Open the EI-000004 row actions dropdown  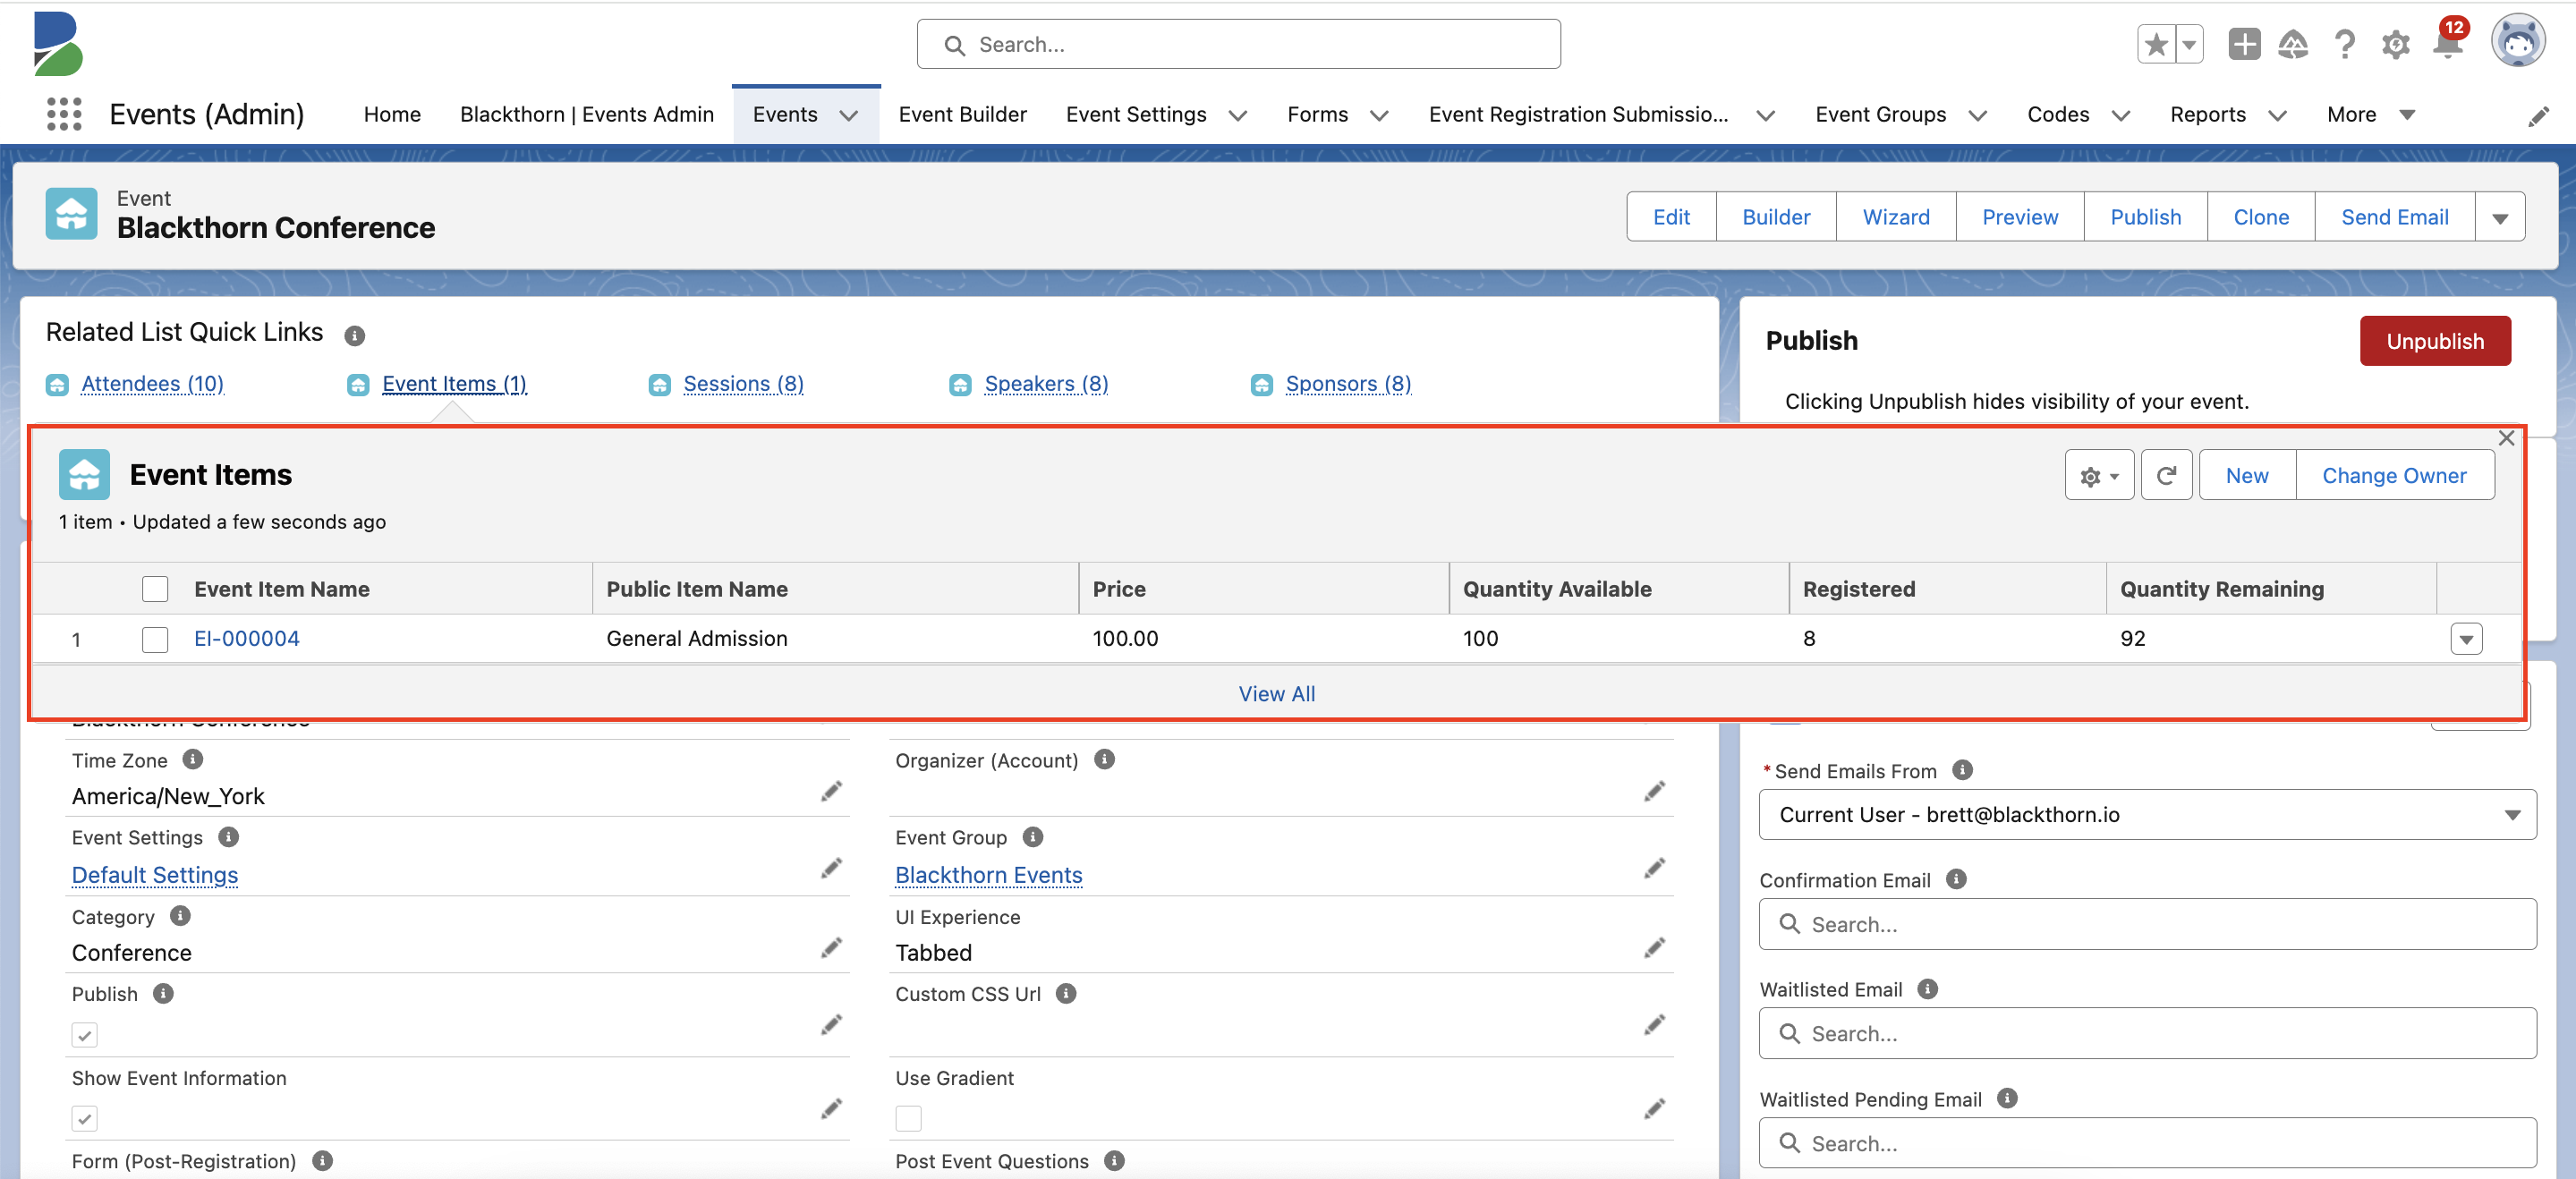point(2466,639)
